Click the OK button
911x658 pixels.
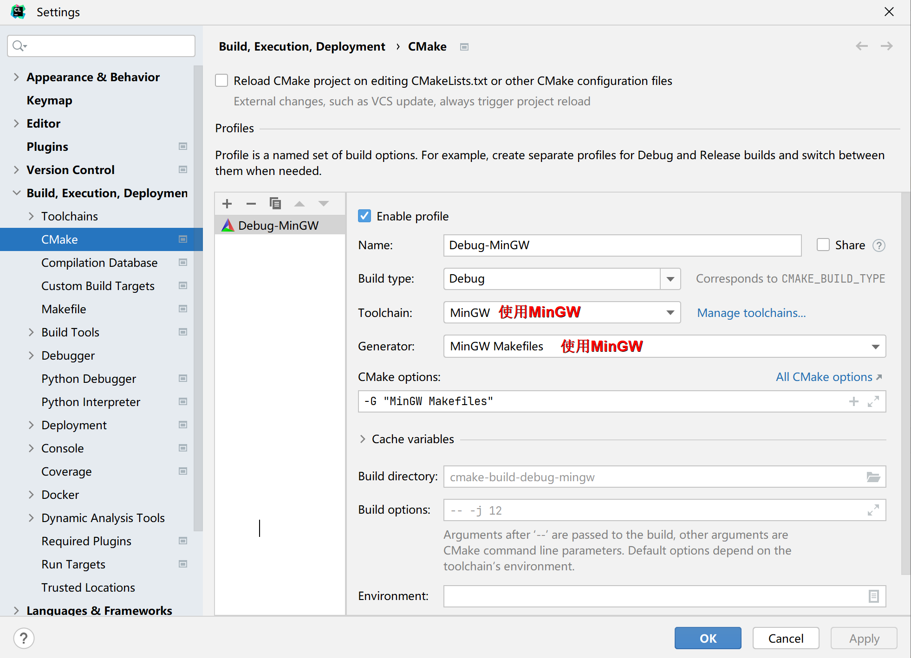tap(708, 639)
